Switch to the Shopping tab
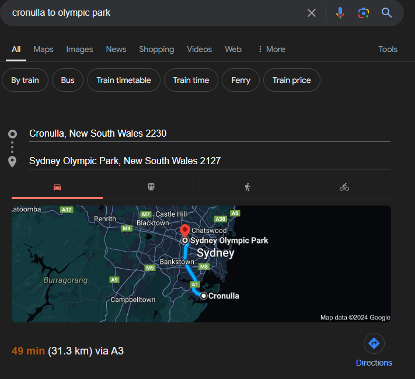This screenshot has height=379, width=415. click(x=156, y=49)
